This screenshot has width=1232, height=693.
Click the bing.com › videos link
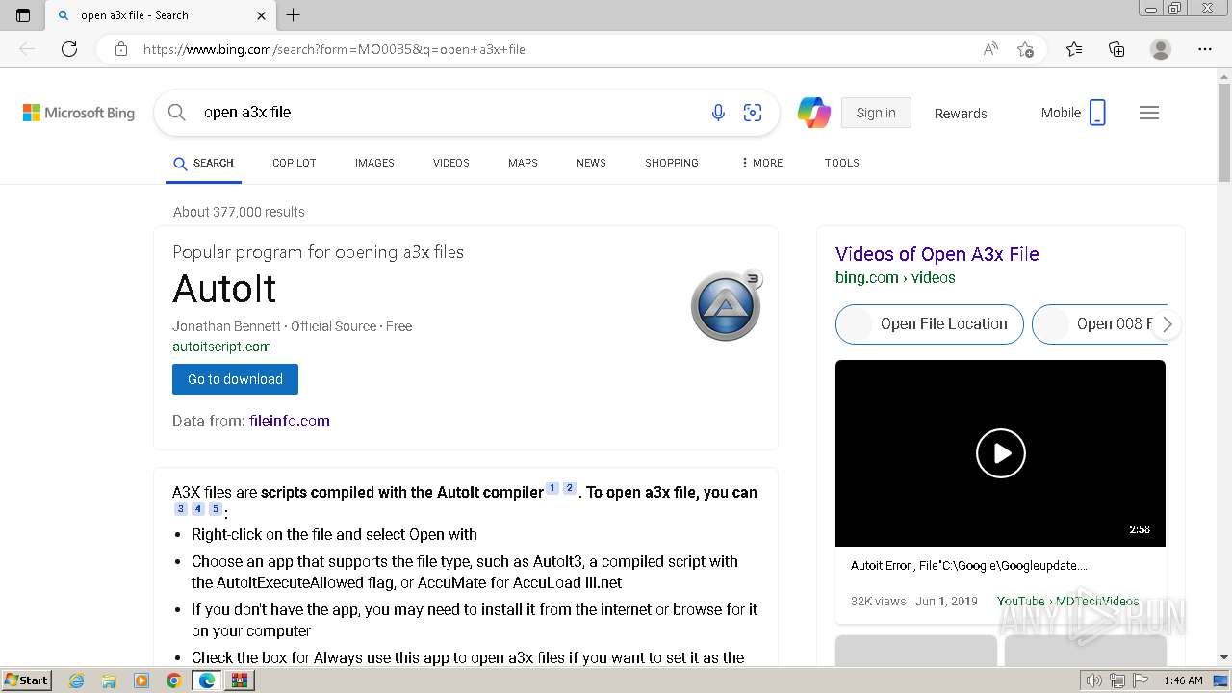click(x=895, y=277)
